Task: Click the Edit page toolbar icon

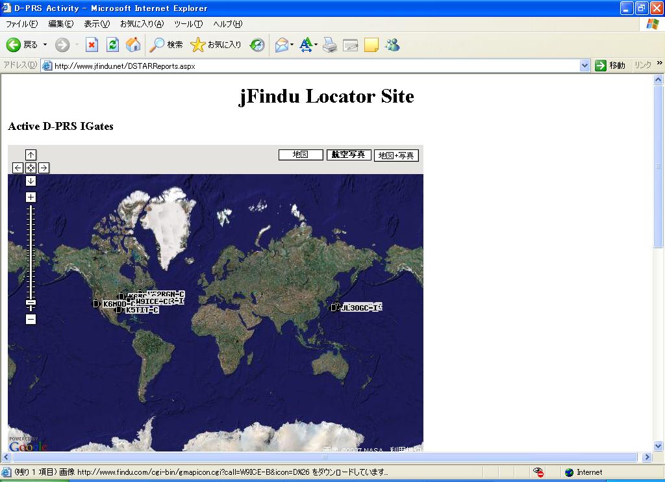Action: coord(350,45)
